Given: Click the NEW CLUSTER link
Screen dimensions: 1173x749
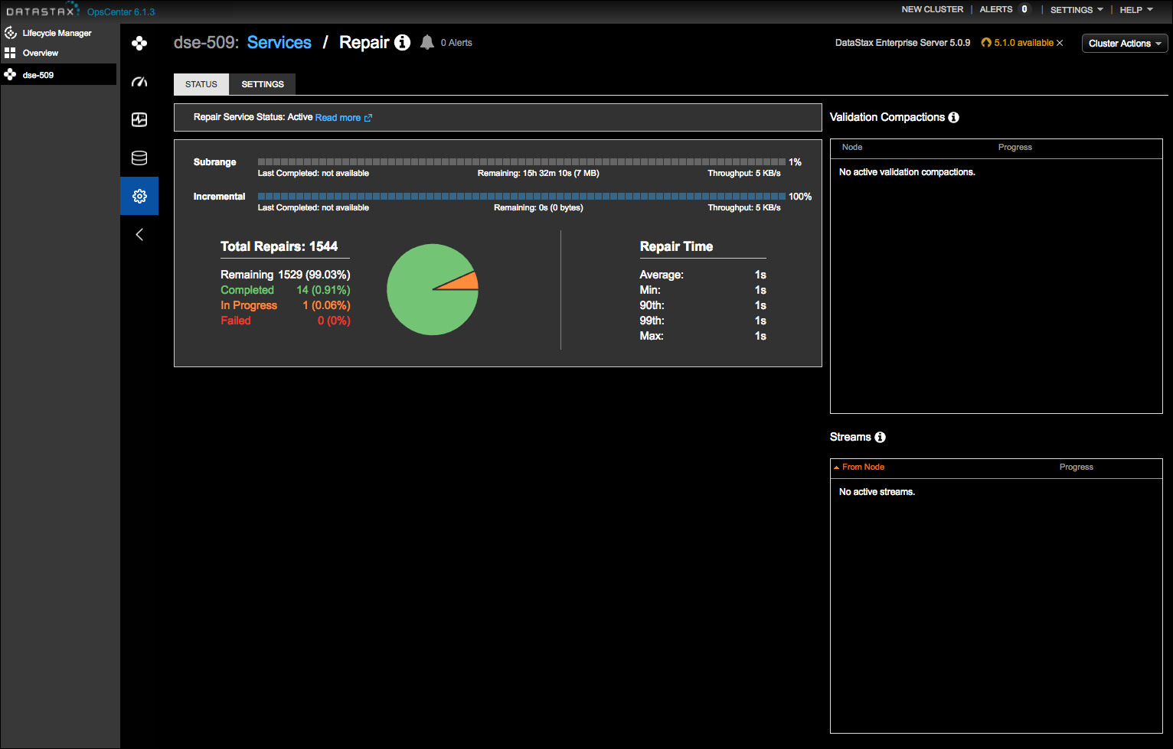Looking at the screenshot, I should click(x=933, y=9).
